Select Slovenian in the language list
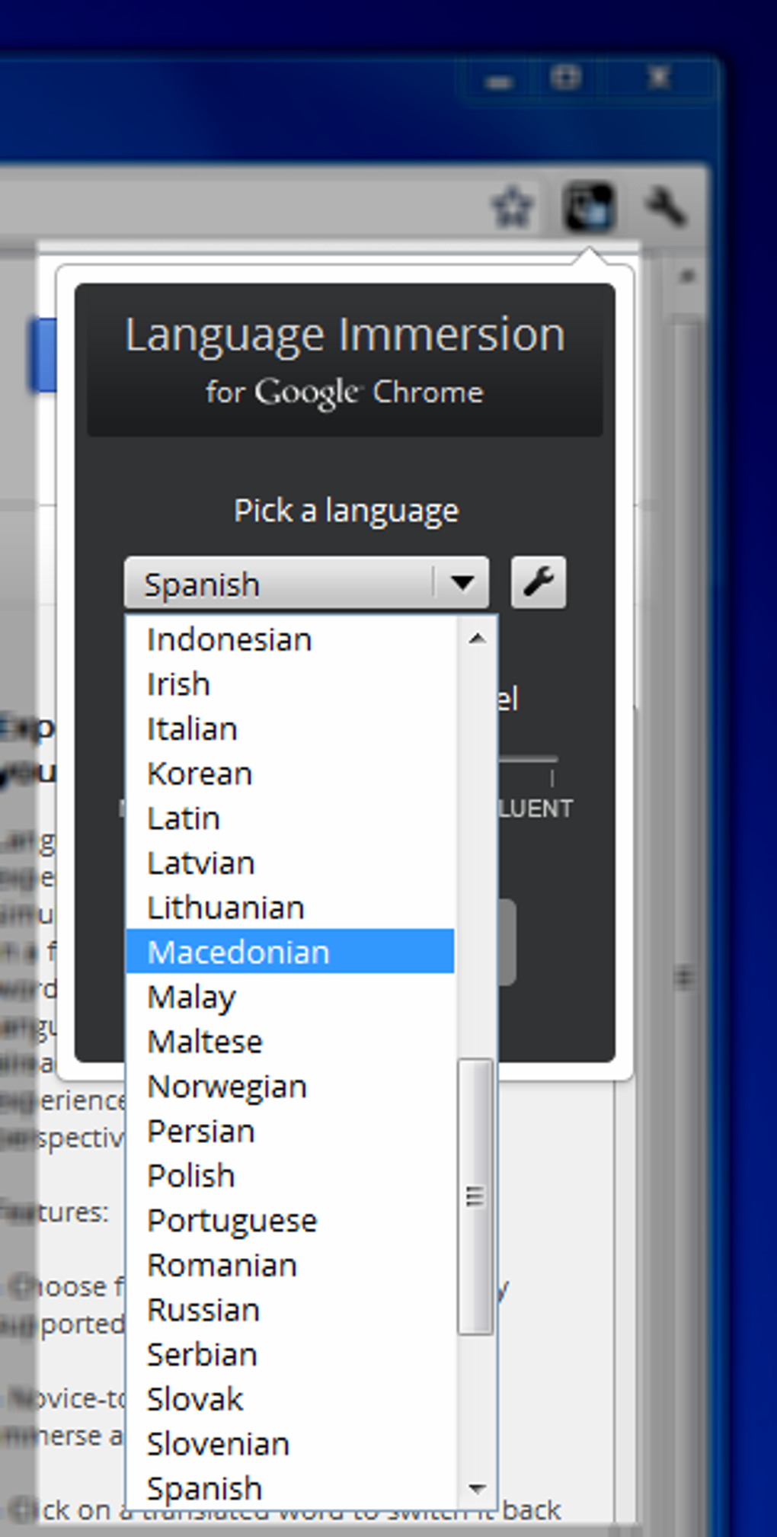This screenshot has width=777, height=1537. [218, 1444]
